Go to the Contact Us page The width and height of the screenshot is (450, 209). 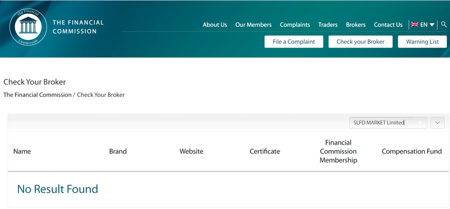388,25
